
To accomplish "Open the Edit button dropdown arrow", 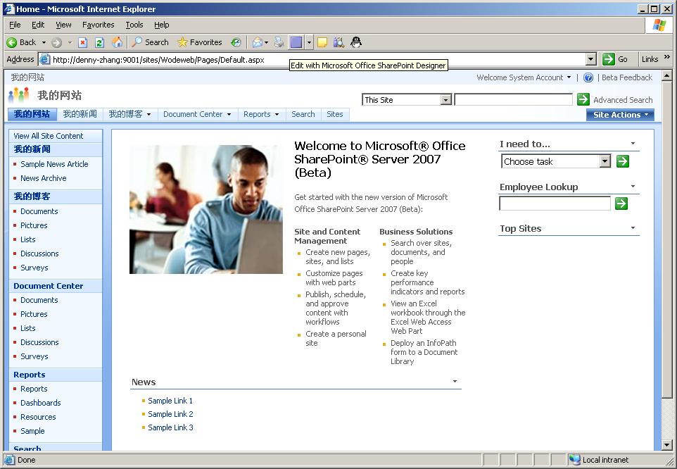I will pos(309,42).
